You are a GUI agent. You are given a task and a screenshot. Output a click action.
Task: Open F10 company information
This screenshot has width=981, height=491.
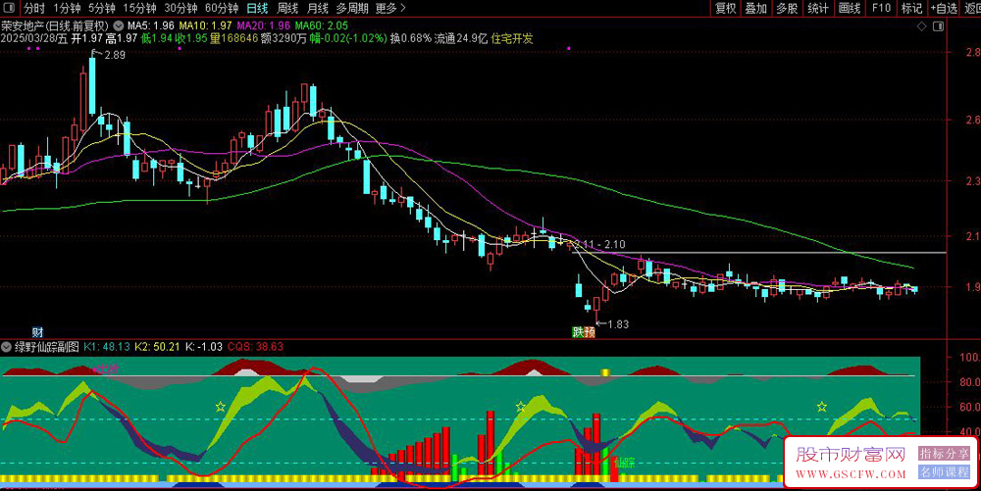click(881, 8)
